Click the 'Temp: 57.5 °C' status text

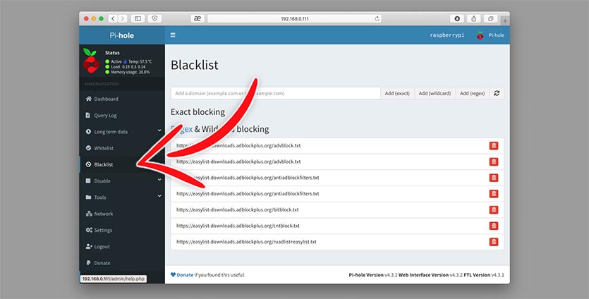coord(140,61)
